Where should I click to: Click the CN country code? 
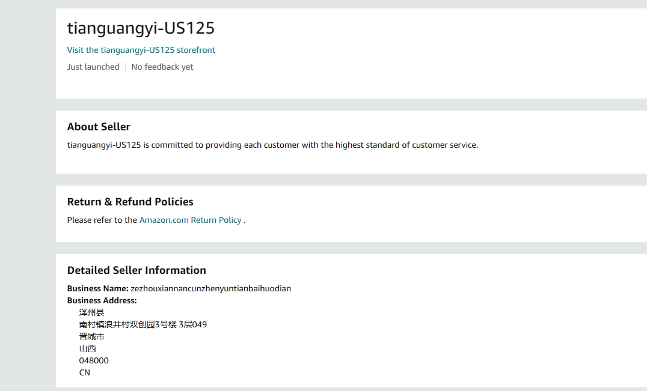pyautogui.click(x=85, y=372)
